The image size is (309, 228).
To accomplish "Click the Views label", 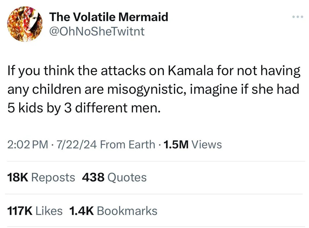I will click(x=207, y=145).
